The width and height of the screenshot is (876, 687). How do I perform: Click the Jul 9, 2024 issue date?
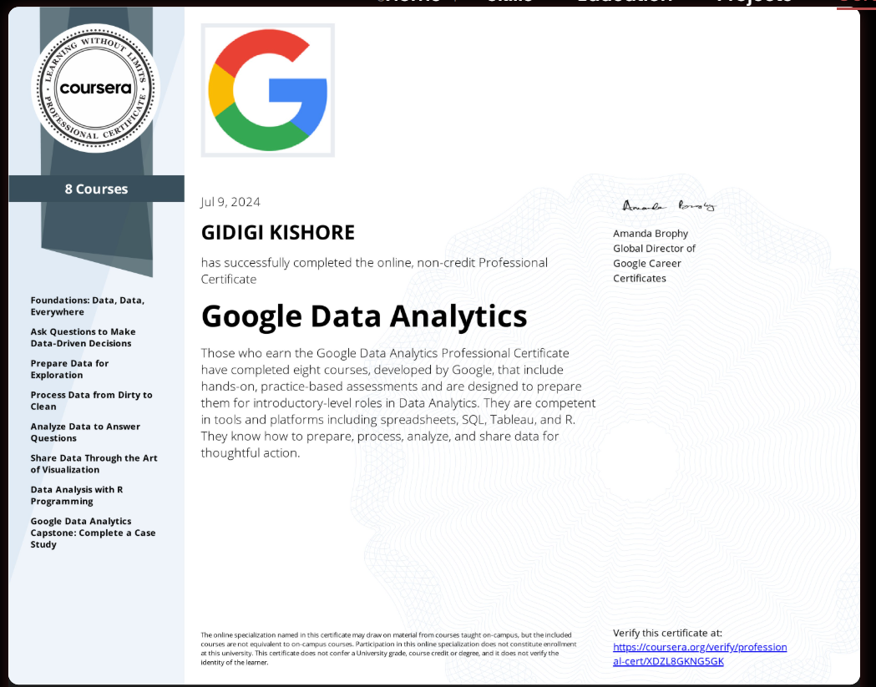(x=230, y=202)
